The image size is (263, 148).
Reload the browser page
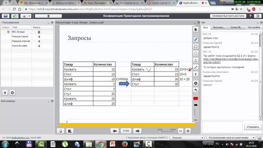coord(14,9)
